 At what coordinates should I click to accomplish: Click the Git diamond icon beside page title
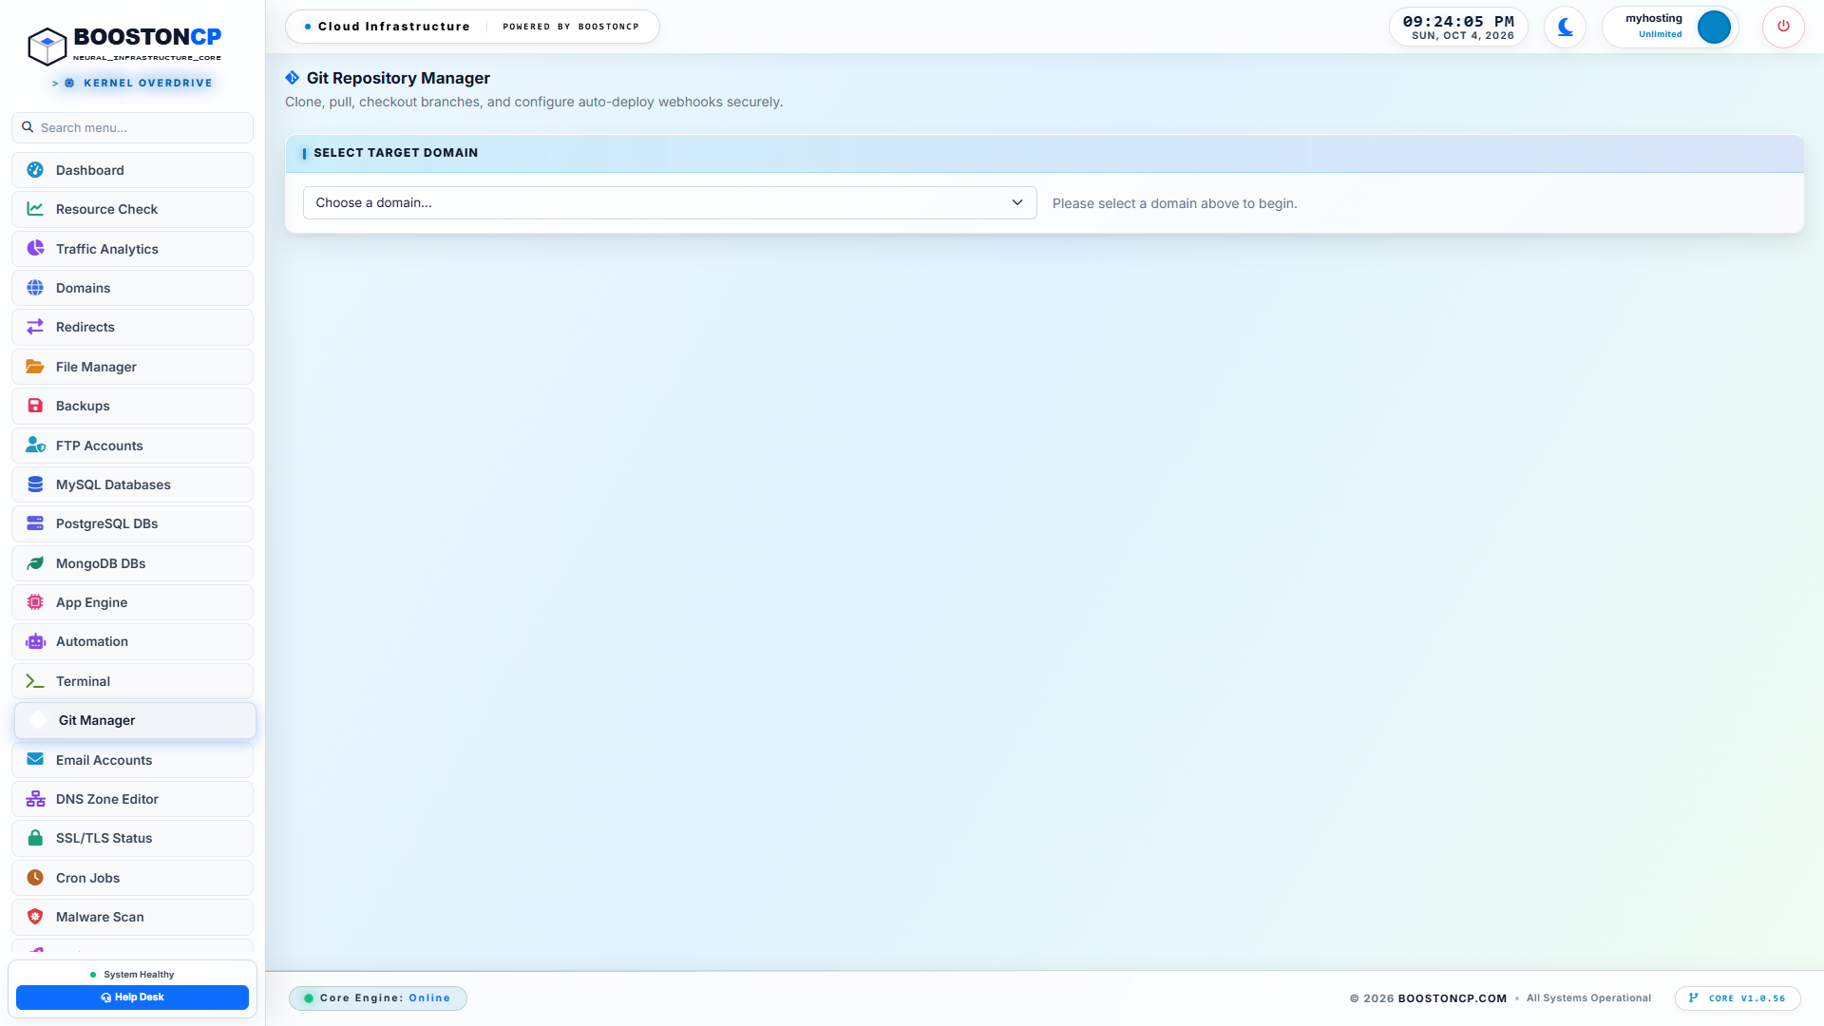[x=293, y=78]
